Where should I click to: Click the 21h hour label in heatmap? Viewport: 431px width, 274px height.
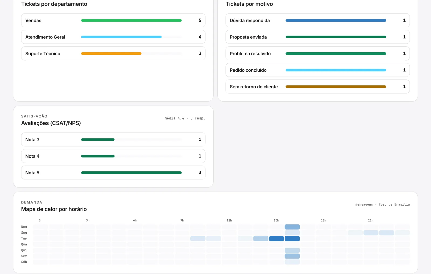[x=371, y=220]
